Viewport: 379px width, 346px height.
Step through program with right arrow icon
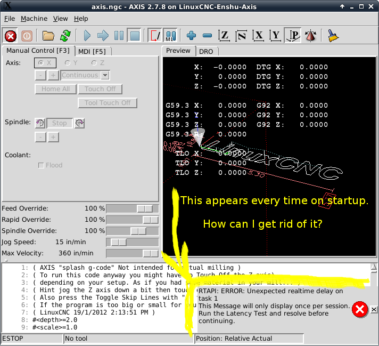(x=103, y=36)
